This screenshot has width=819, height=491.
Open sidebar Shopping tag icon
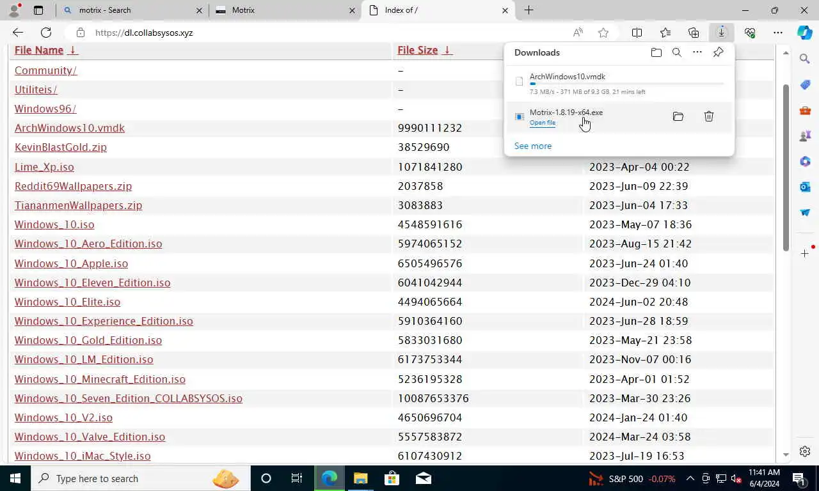click(x=805, y=84)
